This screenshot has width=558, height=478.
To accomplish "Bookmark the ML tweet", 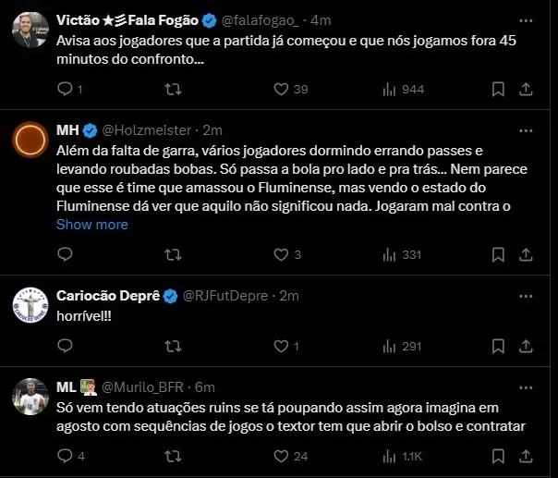I will [498, 456].
